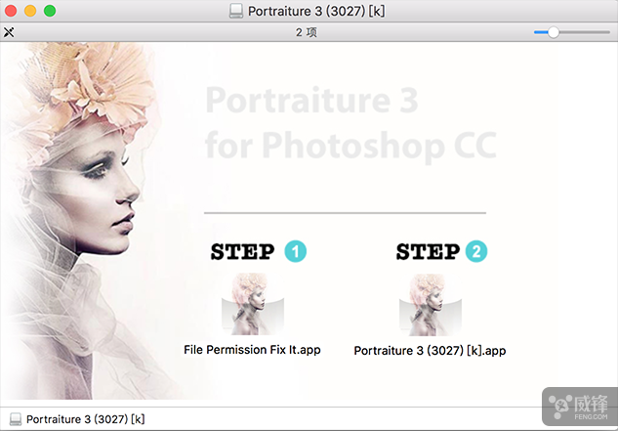The image size is (618, 431).
Task: Click the disk icon in the title bar
Action: (236, 11)
